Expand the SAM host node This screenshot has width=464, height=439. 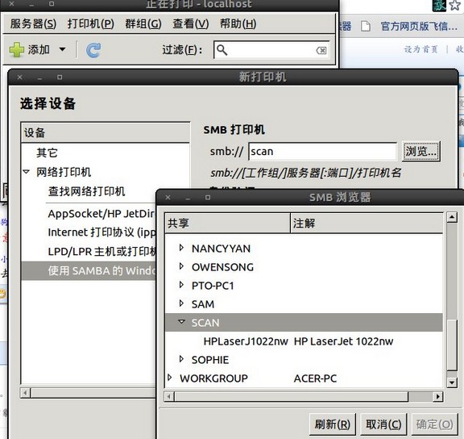[x=181, y=303]
